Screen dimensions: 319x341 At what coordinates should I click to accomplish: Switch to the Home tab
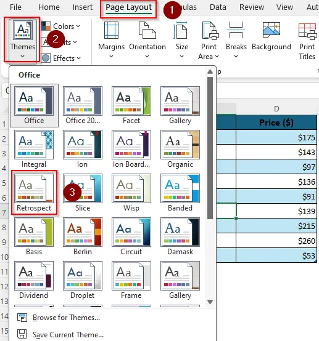pyautogui.click(x=49, y=7)
